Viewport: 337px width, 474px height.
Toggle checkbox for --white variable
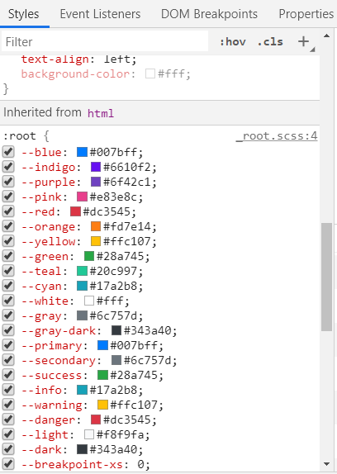pos(8,301)
